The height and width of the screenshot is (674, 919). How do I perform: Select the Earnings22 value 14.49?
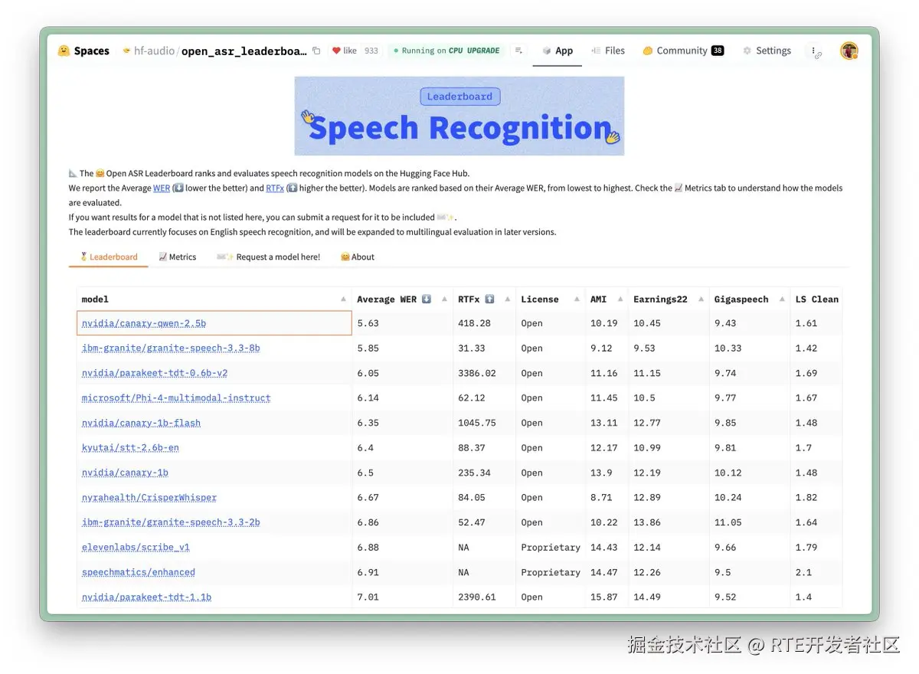coord(646,597)
